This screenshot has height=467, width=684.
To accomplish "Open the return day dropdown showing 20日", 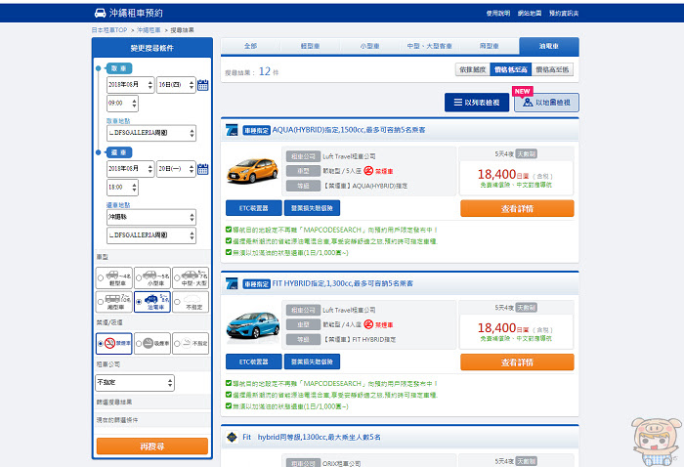I will 176,169.
